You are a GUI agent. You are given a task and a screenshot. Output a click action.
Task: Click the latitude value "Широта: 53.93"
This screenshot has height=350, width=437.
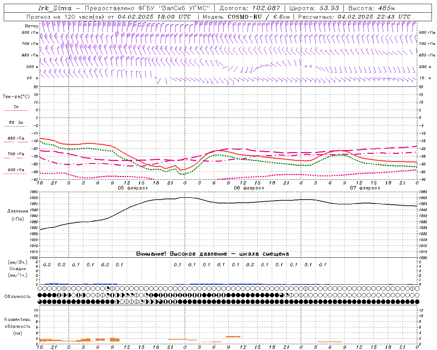pyautogui.click(x=314, y=8)
